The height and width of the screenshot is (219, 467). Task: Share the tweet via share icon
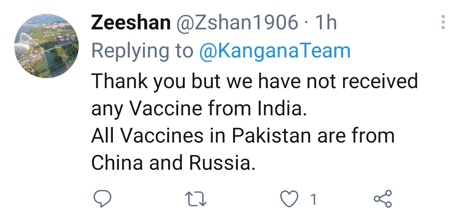pos(383,199)
